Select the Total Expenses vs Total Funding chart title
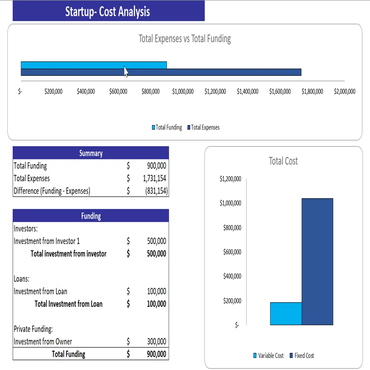Screen dimensions: 370x370 [185, 38]
